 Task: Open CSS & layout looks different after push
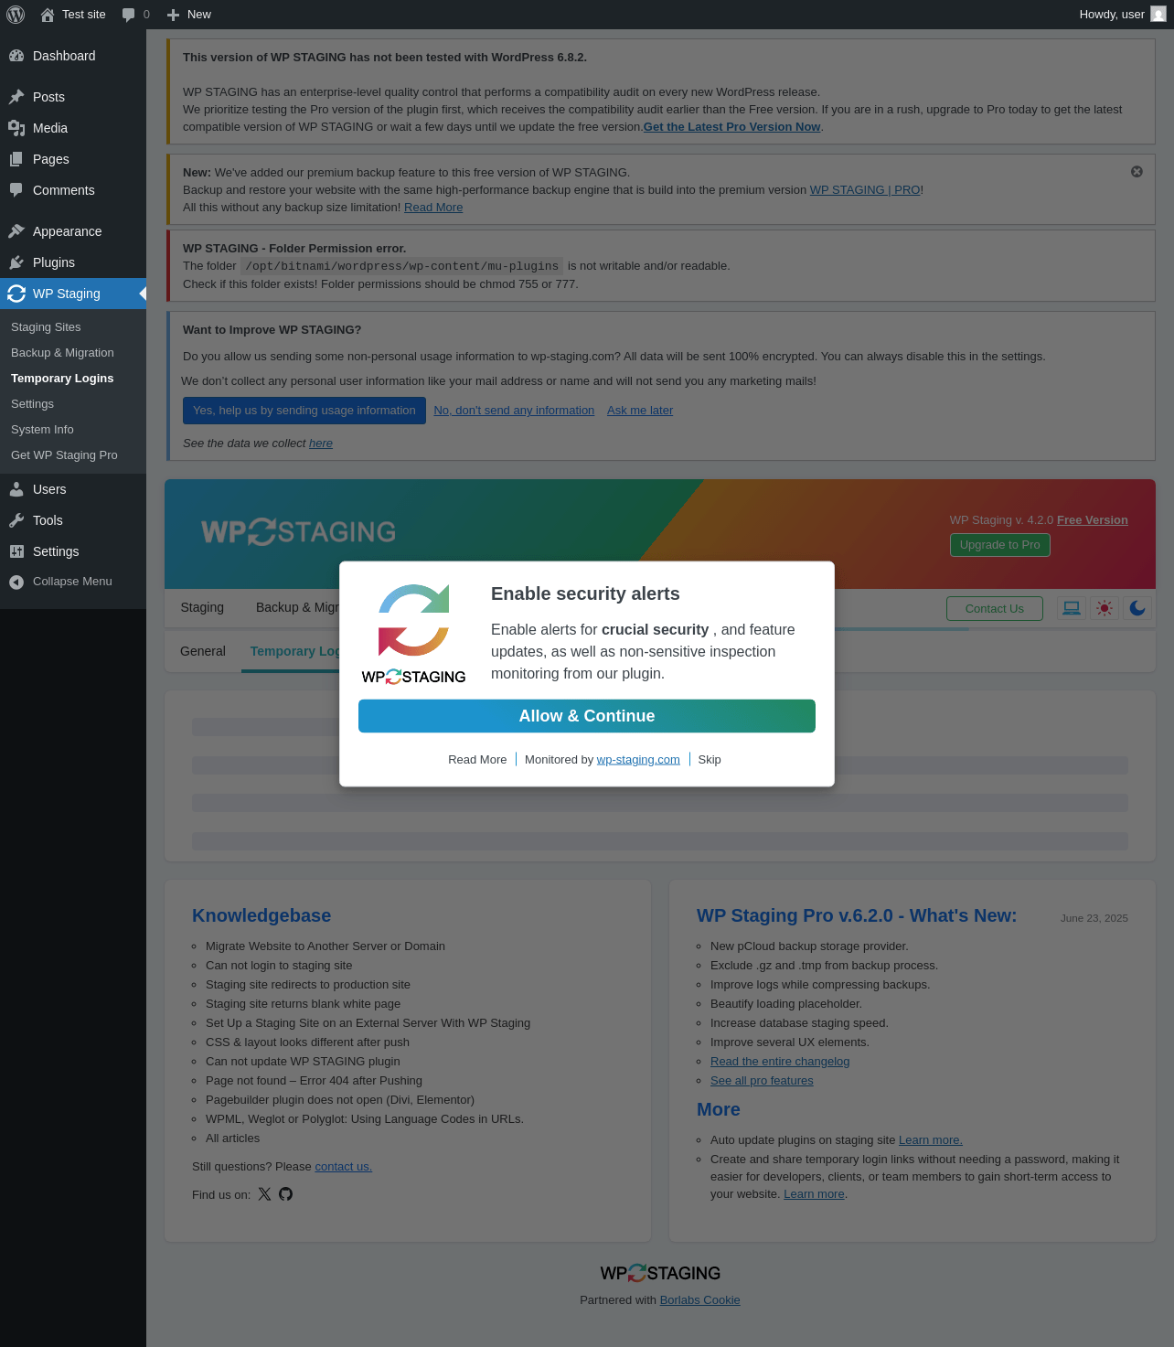(x=307, y=1042)
